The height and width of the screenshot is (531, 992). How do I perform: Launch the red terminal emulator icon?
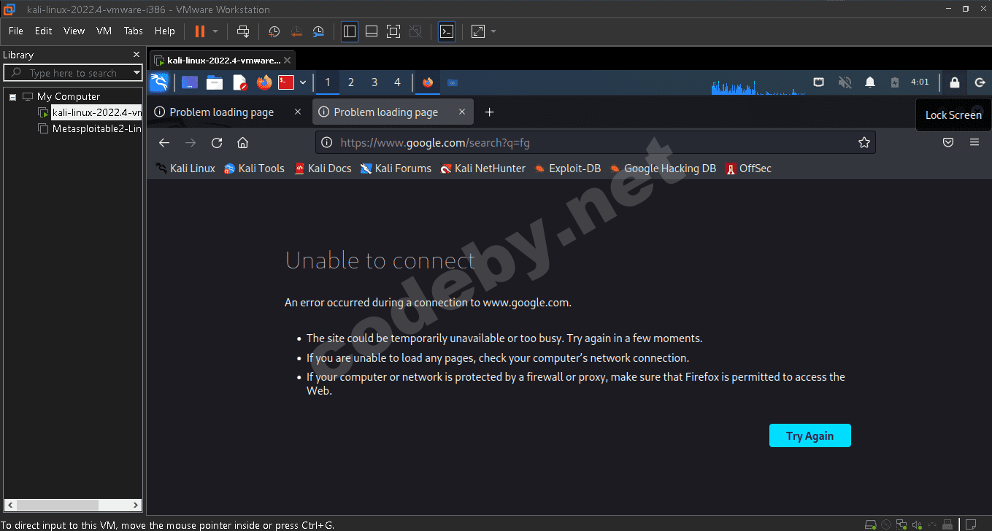[x=286, y=82]
